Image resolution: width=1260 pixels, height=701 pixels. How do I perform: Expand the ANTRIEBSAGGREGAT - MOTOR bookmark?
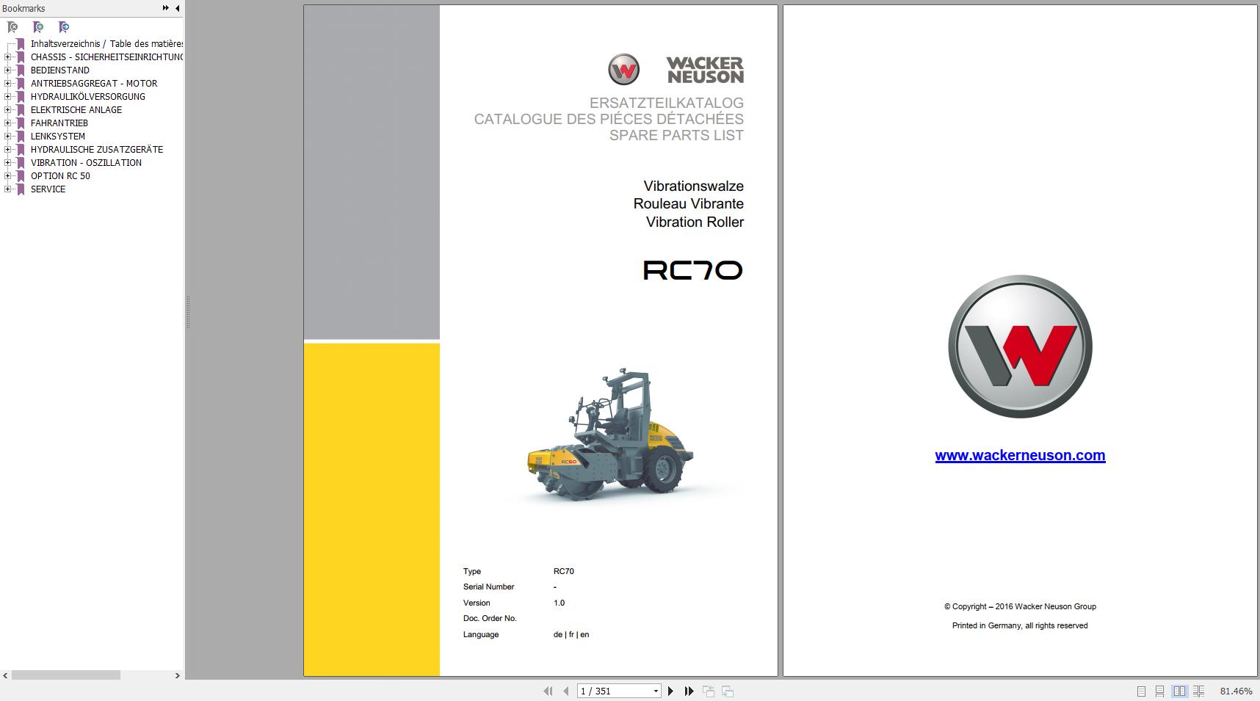point(8,83)
